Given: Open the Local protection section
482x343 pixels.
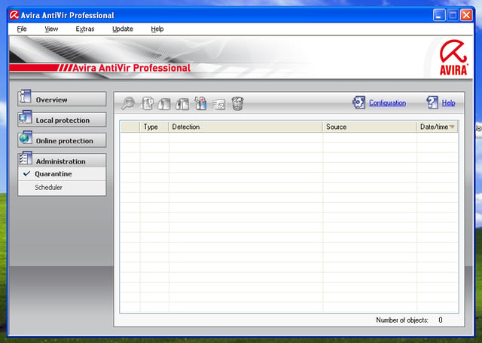Looking at the screenshot, I should point(62,120).
